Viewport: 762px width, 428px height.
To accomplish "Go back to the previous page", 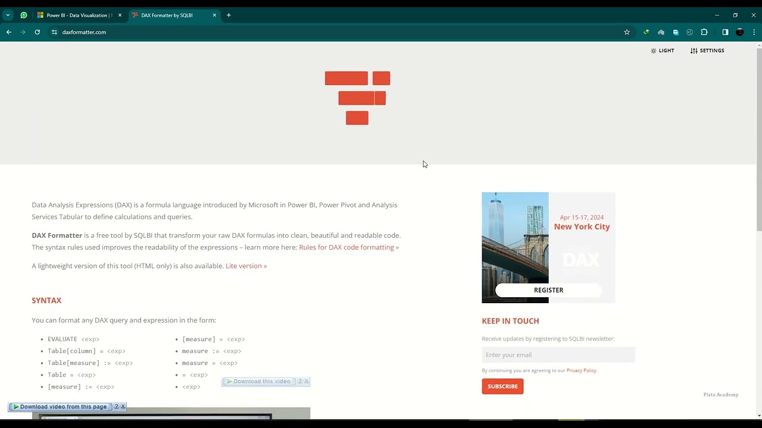I will click(9, 32).
